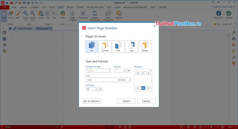Open the binoculars search icon
The image size is (238, 129).
point(234,39)
